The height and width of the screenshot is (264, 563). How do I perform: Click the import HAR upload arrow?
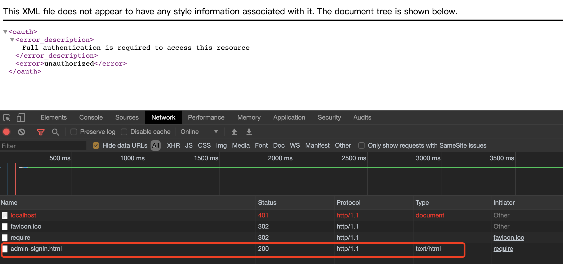coord(234,132)
